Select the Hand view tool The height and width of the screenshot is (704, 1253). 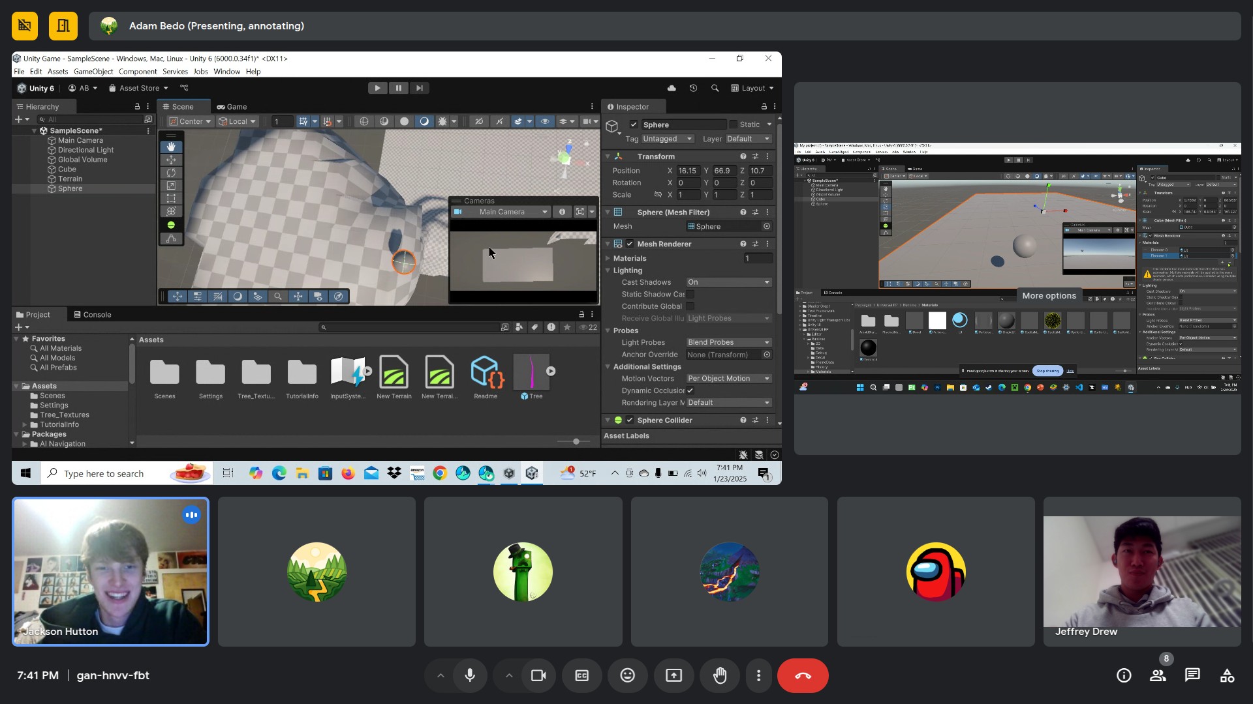171,147
